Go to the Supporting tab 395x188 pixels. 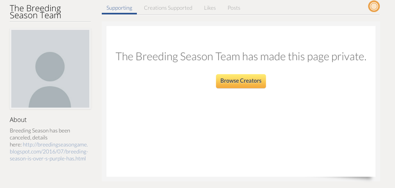[x=119, y=8]
